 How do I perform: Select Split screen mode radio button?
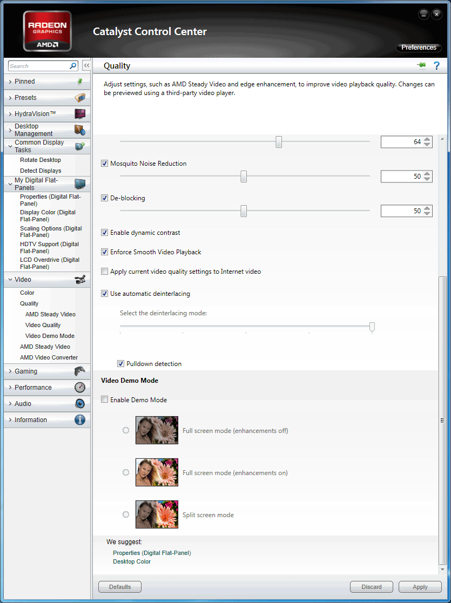[126, 514]
